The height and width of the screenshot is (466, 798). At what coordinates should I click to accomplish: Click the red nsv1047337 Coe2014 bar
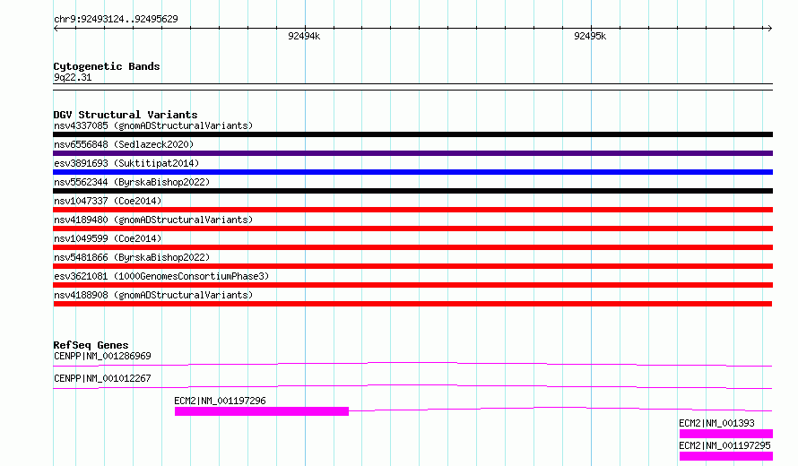[x=412, y=210]
